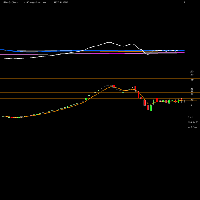
Task: Click the price axis label '13'
Action: tap(192, 92)
